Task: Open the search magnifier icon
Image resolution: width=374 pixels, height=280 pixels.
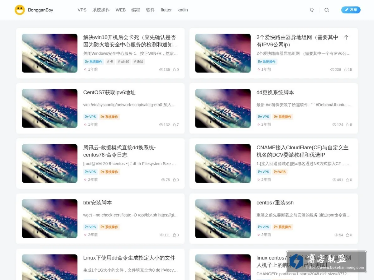Action: pyautogui.click(x=327, y=10)
